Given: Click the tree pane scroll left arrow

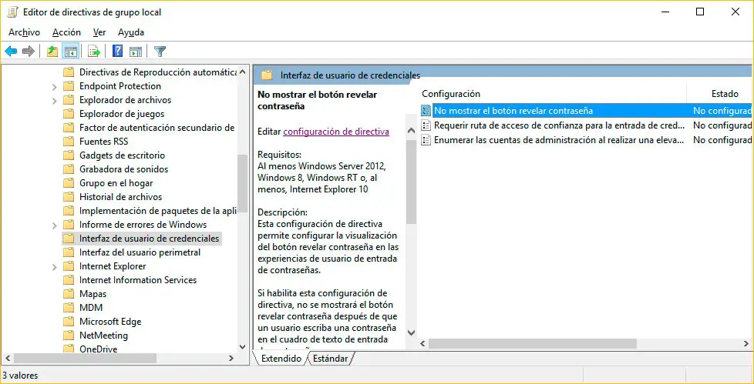Looking at the screenshot, I should (x=7, y=358).
